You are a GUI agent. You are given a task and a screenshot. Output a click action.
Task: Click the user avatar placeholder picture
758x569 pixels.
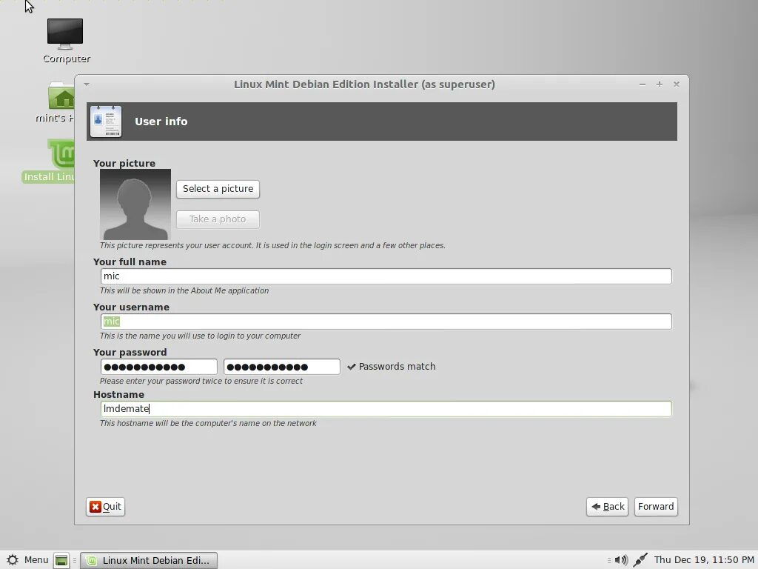coord(135,204)
